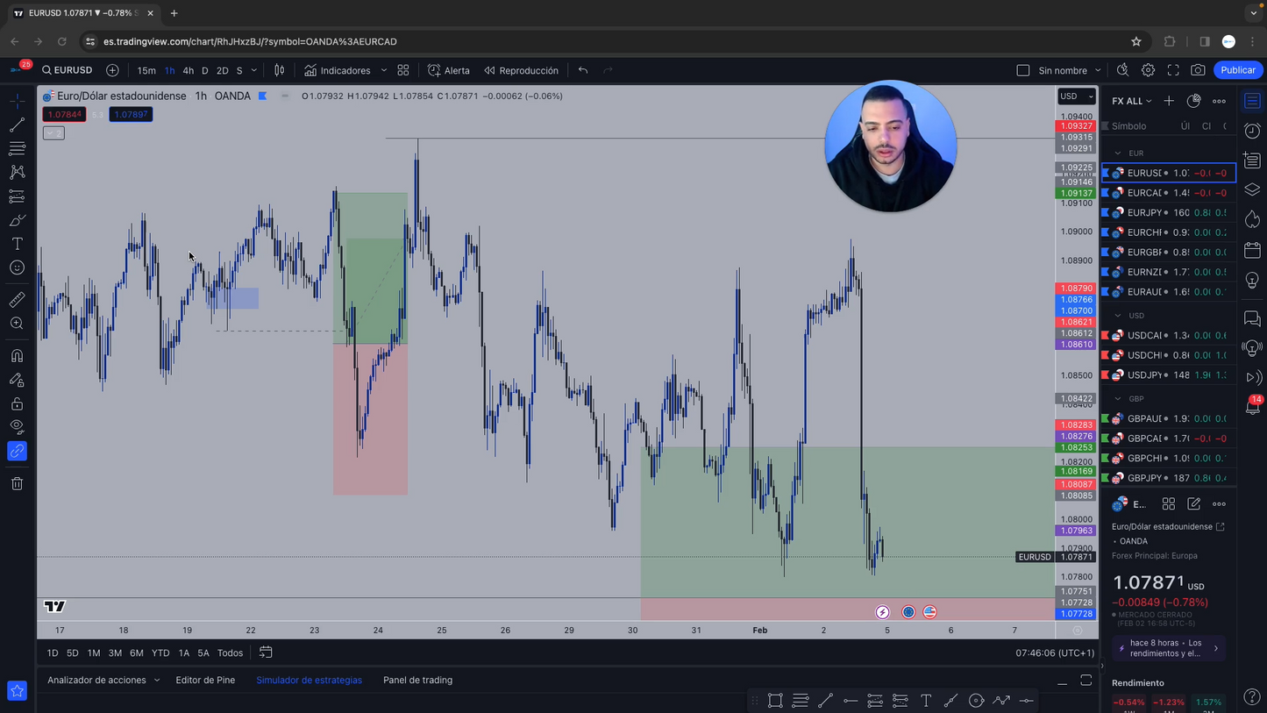
Task: Expand the FX ALL watchlist dropdown
Action: (x=1132, y=101)
